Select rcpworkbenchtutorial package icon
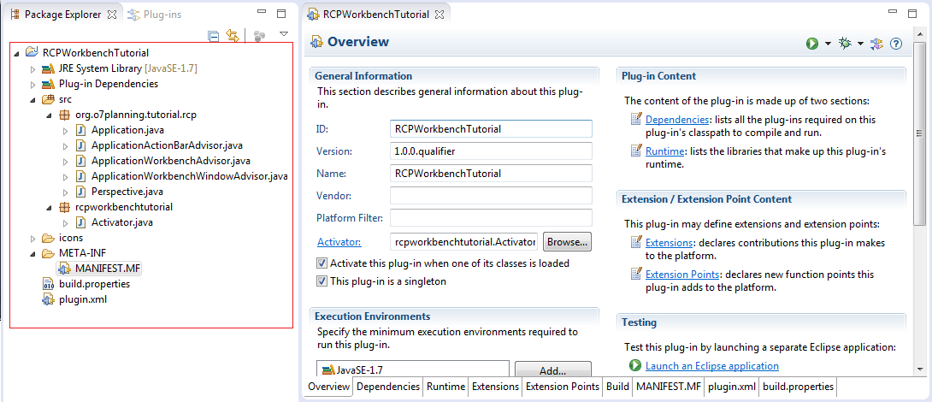932x402 pixels. tap(65, 208)
